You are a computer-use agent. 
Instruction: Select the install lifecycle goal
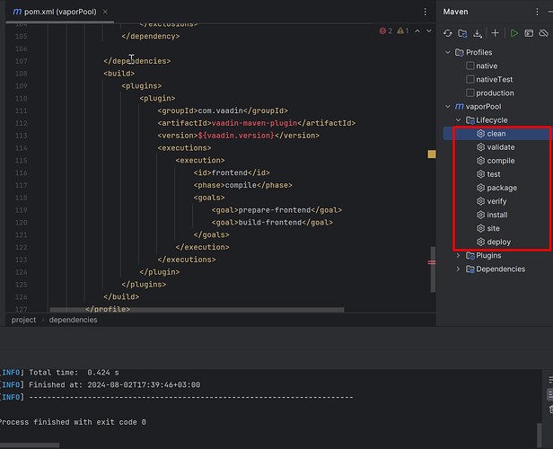click(496, 215)
